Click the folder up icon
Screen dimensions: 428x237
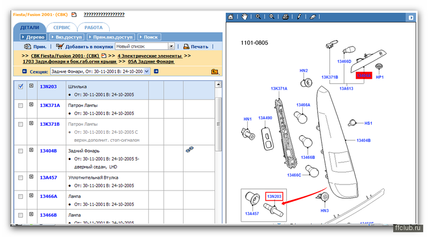coord(215,72)
